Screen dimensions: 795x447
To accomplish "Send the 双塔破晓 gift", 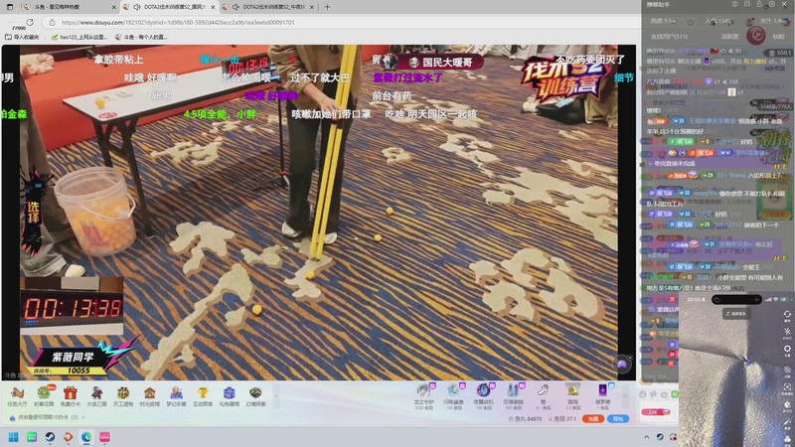I will pyautogui.click(x=513, y=395).
